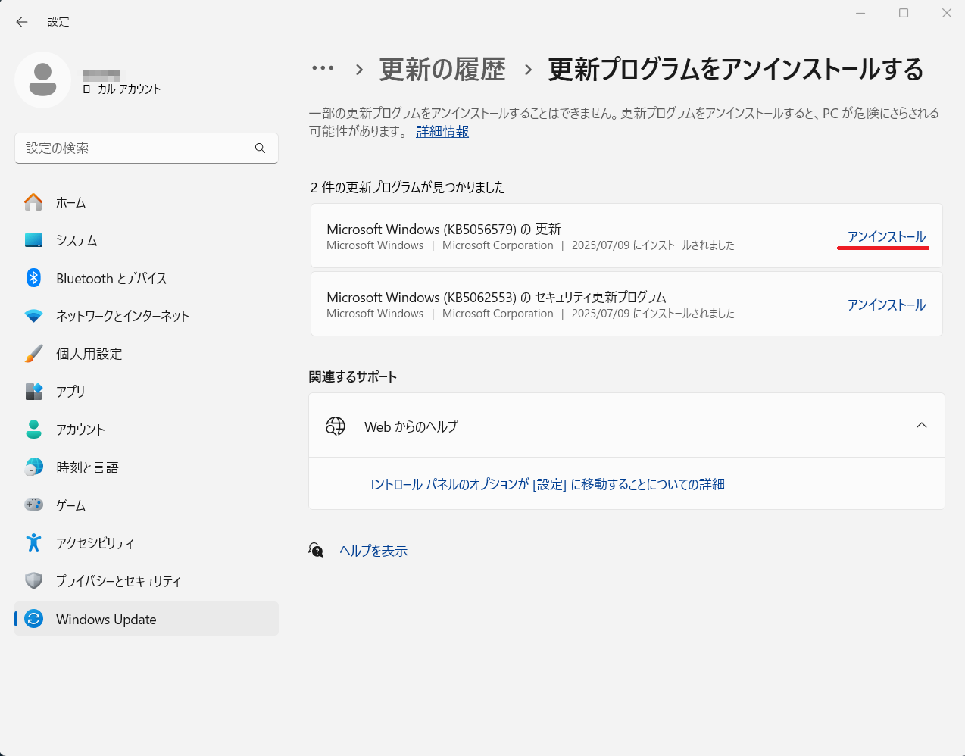Screen dimensions: 965x756
Task: Open 個人用設定 page
Action: pyautogui.click(x=146, y=354)
